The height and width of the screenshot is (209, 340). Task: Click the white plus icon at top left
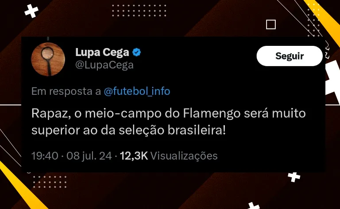pos(31,11)
